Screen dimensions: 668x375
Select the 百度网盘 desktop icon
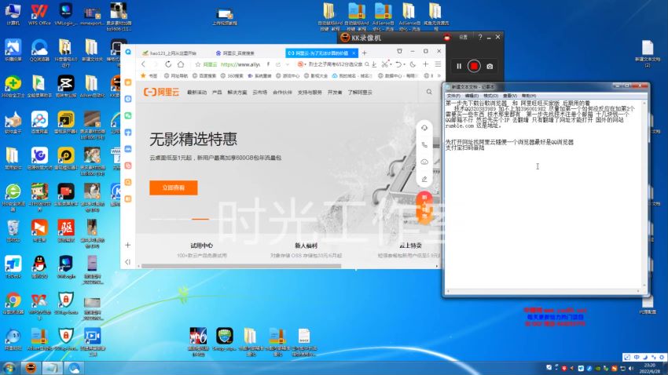pyautogui.click(x=39, y=122)
